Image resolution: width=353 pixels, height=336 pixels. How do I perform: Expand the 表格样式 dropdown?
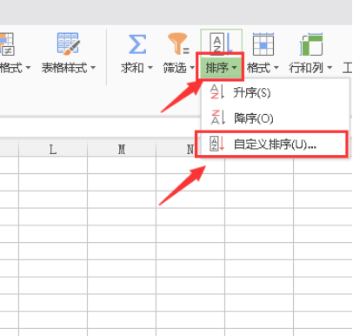point(93,68)
